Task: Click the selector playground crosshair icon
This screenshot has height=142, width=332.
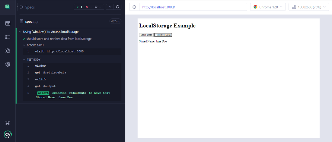Action: pyautogui.click(x=135, y=7)
